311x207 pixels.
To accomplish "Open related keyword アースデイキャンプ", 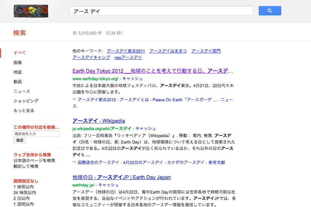I will [91, 57].
